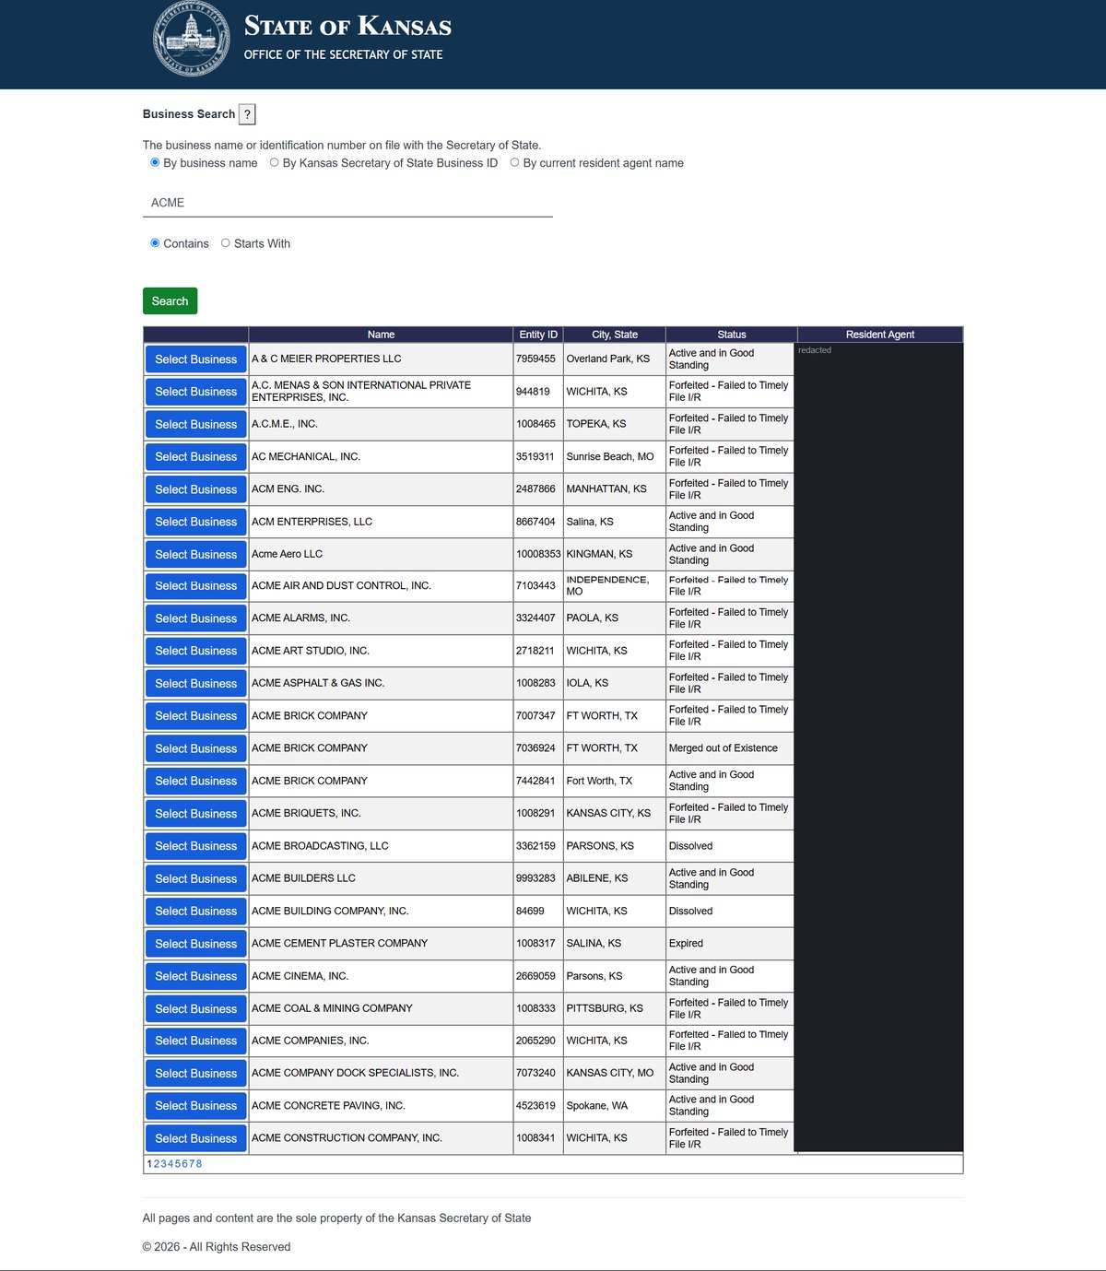This screenshot has width=1106, height=1271.
Task: Select Business for ACME BRIQUETS, INC.
Action: pyautogui.click(x=195, y=814)
